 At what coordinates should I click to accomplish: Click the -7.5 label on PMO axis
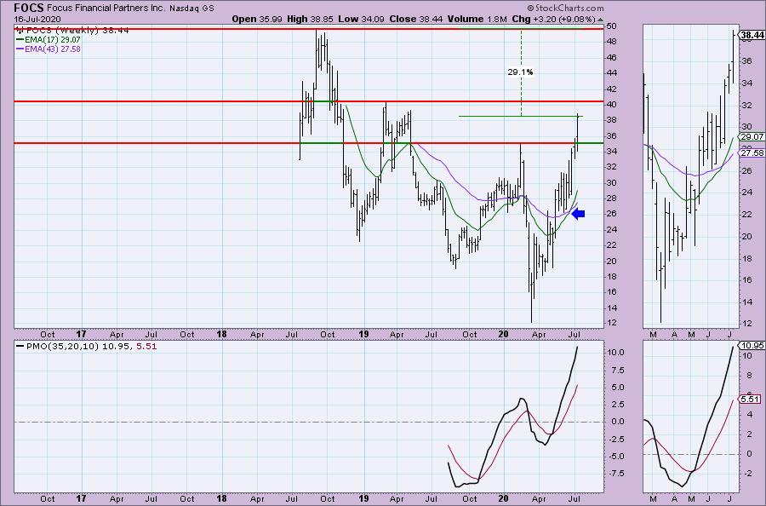(616, 474)
